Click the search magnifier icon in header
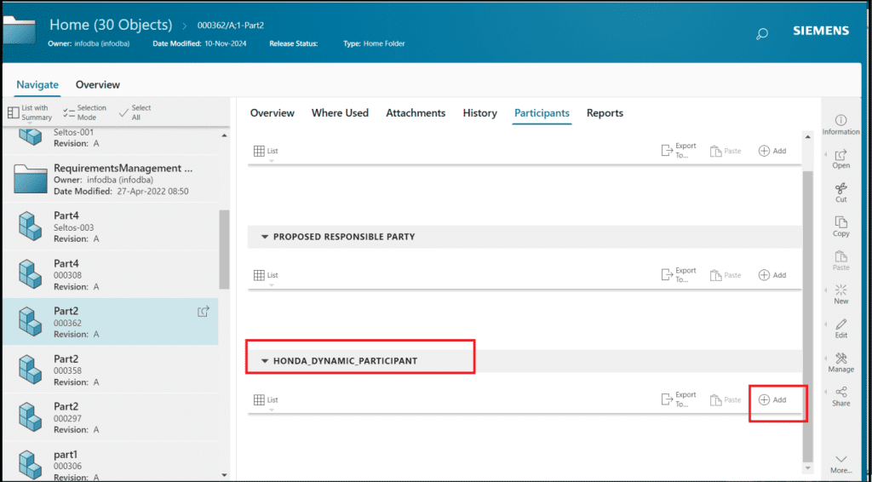The width and height of the screenshot is (872, 482). pyautogui.click(x=761, y=33)
